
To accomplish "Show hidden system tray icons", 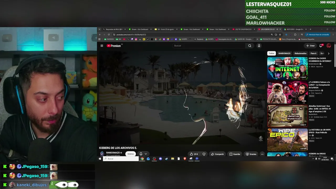I will 313,159.
